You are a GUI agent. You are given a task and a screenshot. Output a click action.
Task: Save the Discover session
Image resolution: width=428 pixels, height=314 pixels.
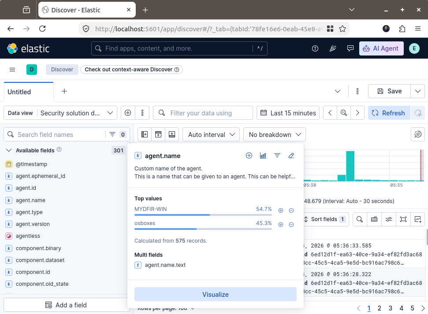pos(389,91)
